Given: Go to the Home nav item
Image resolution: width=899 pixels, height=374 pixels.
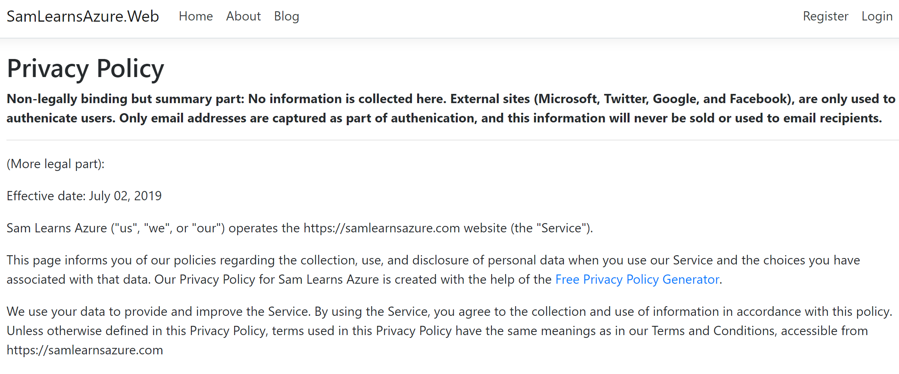Looking at the screenshot, I should (x=195, y=16).
